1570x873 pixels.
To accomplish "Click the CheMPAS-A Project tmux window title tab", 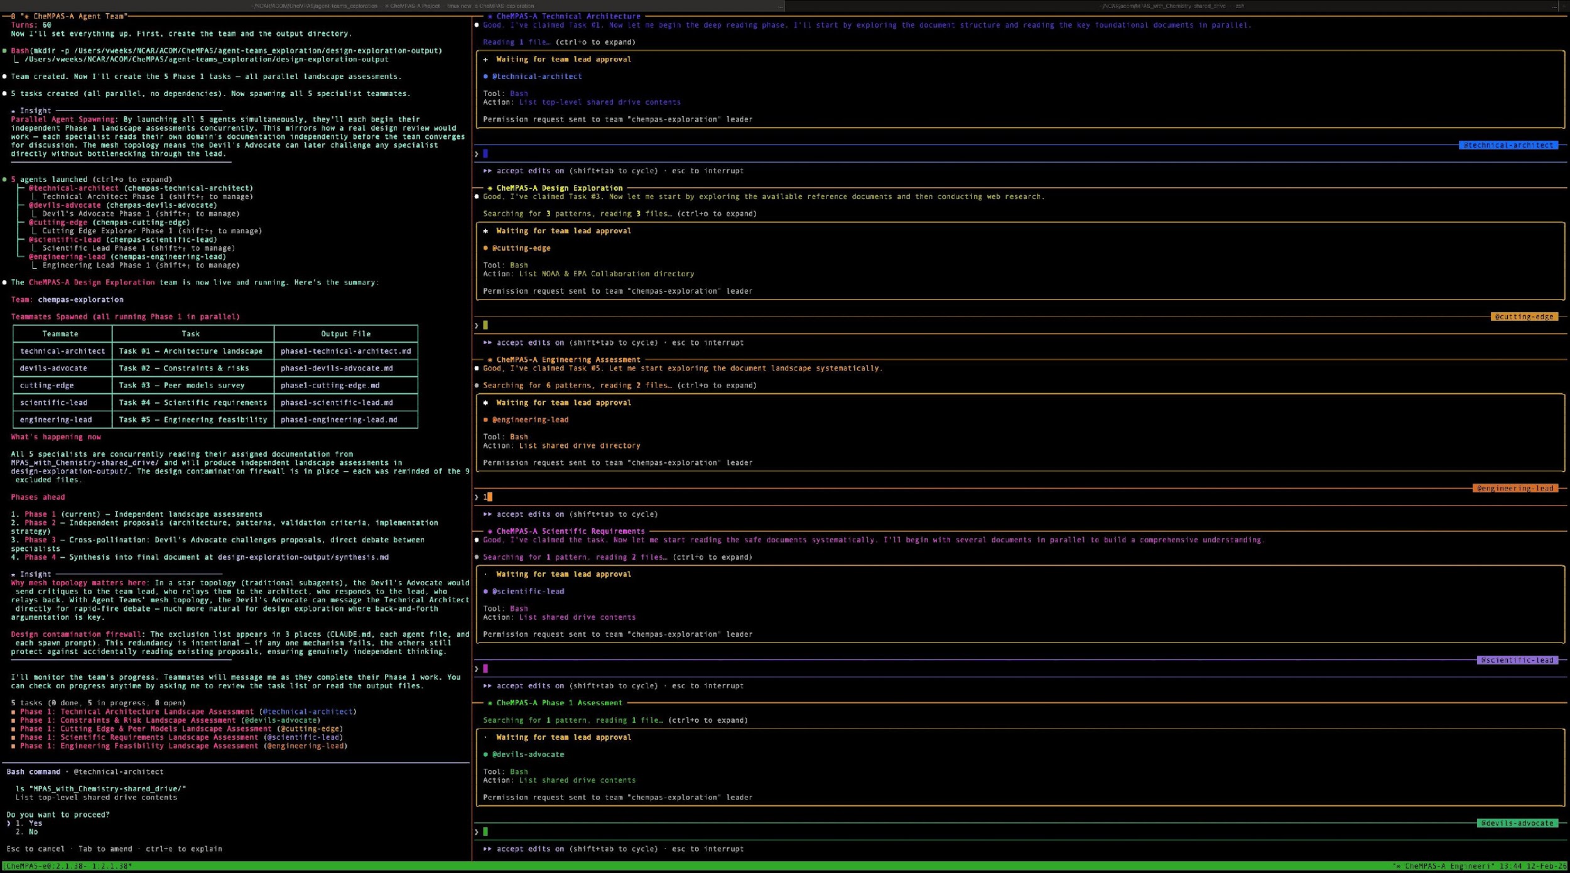I will (x=414, y=6).
